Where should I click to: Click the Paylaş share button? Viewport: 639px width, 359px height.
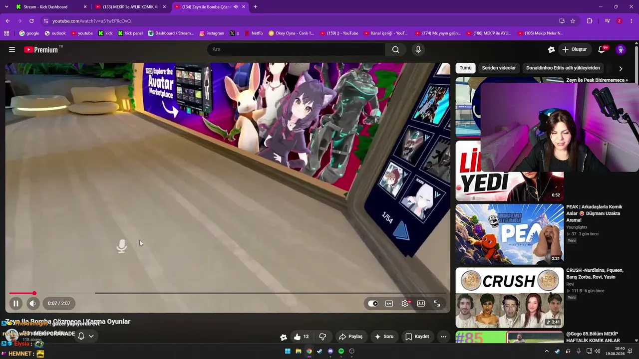coord(350,337)
